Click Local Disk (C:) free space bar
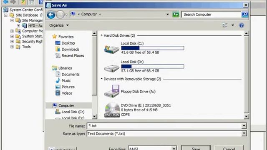The width and height of the screenshot is (267, 150). [153, 48]
